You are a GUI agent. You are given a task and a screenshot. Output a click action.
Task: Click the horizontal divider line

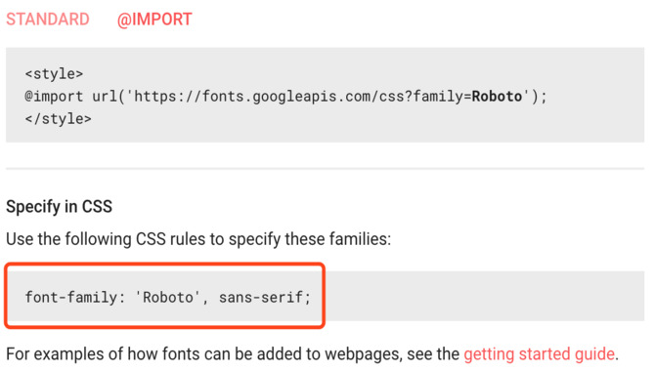(x=325, y=169)
